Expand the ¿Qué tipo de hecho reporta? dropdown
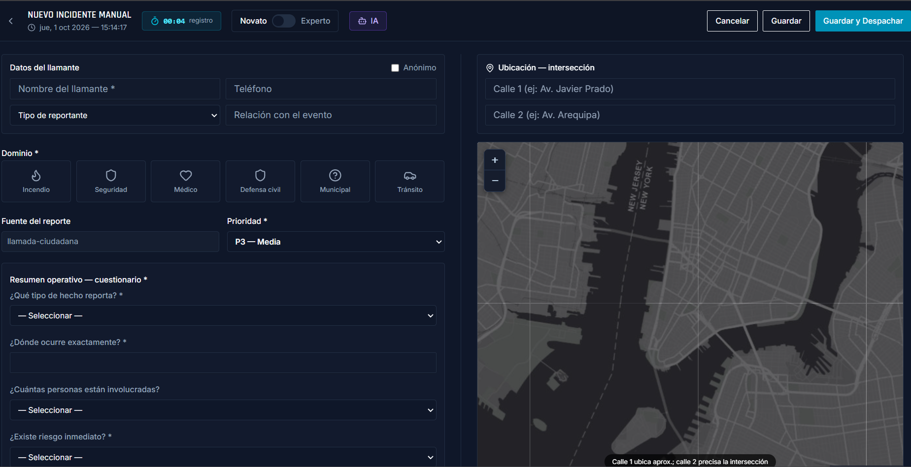 223,315
